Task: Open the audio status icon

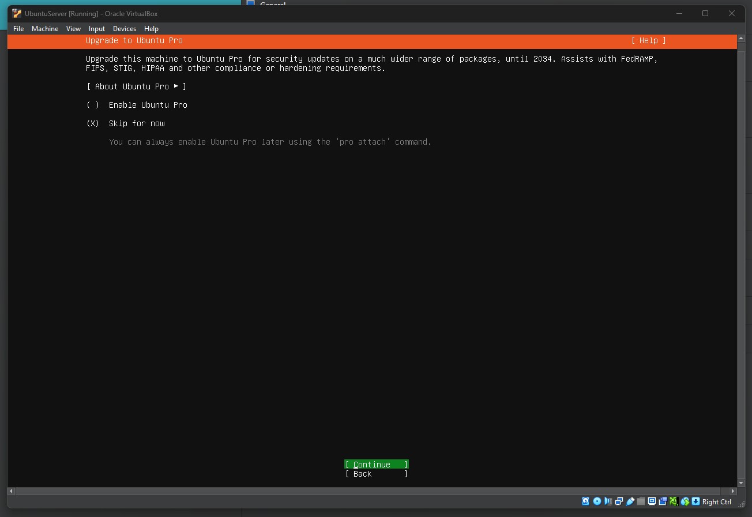Action: tap(608, 501)
